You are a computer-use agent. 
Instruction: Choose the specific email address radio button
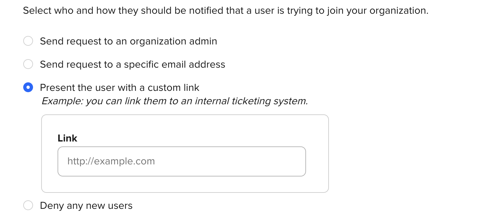click(x=28, y=64)
